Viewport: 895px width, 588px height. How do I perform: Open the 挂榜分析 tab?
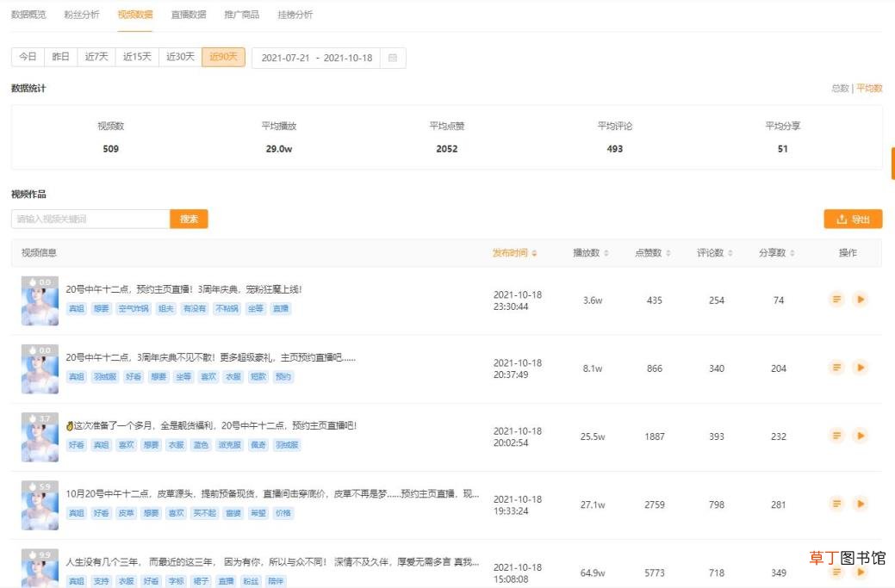295,15
